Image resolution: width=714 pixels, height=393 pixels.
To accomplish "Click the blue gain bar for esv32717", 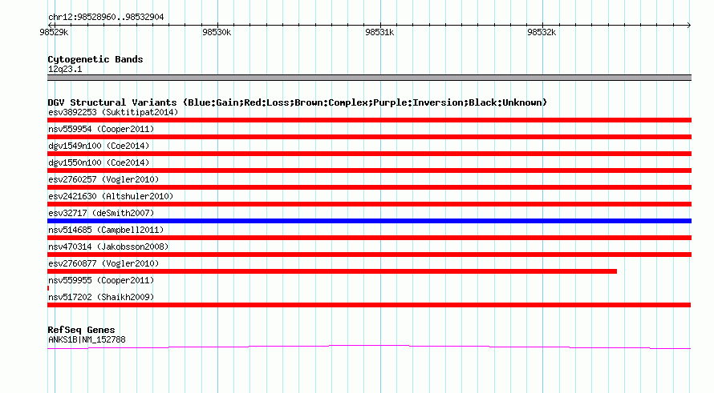I will pyautogui.click(x=369, y=221).
